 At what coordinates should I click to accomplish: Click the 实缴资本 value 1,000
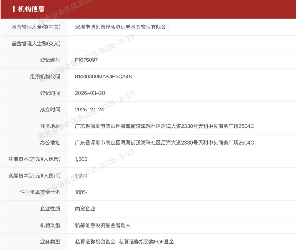tap(81, 176)
